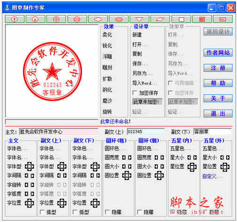Click the 关于 button

point(218,98)
